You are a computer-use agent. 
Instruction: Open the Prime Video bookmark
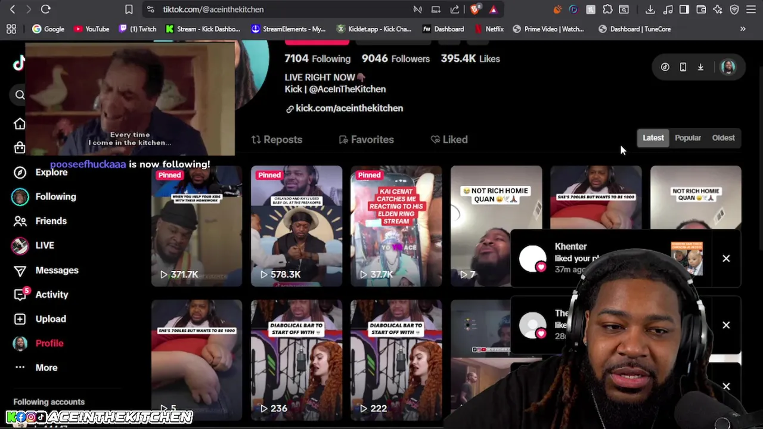(x=548, y=29)
